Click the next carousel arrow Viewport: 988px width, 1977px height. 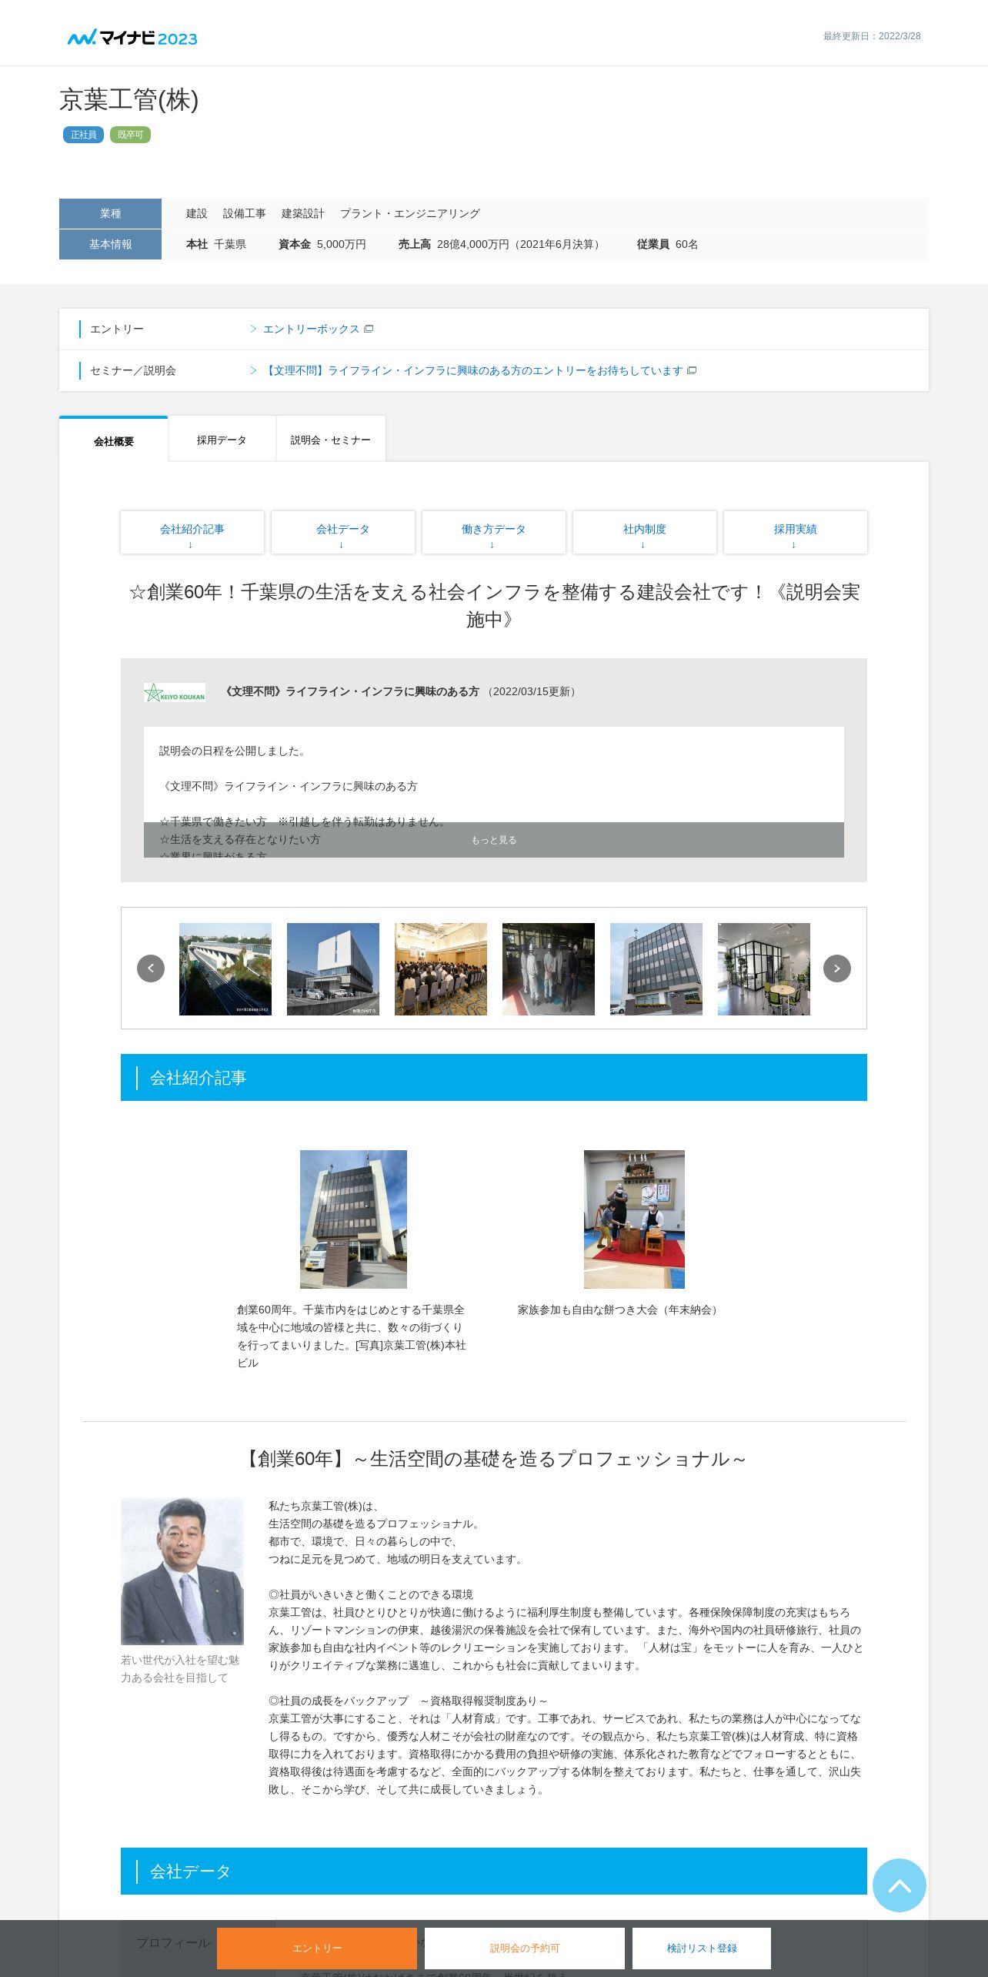837,968
